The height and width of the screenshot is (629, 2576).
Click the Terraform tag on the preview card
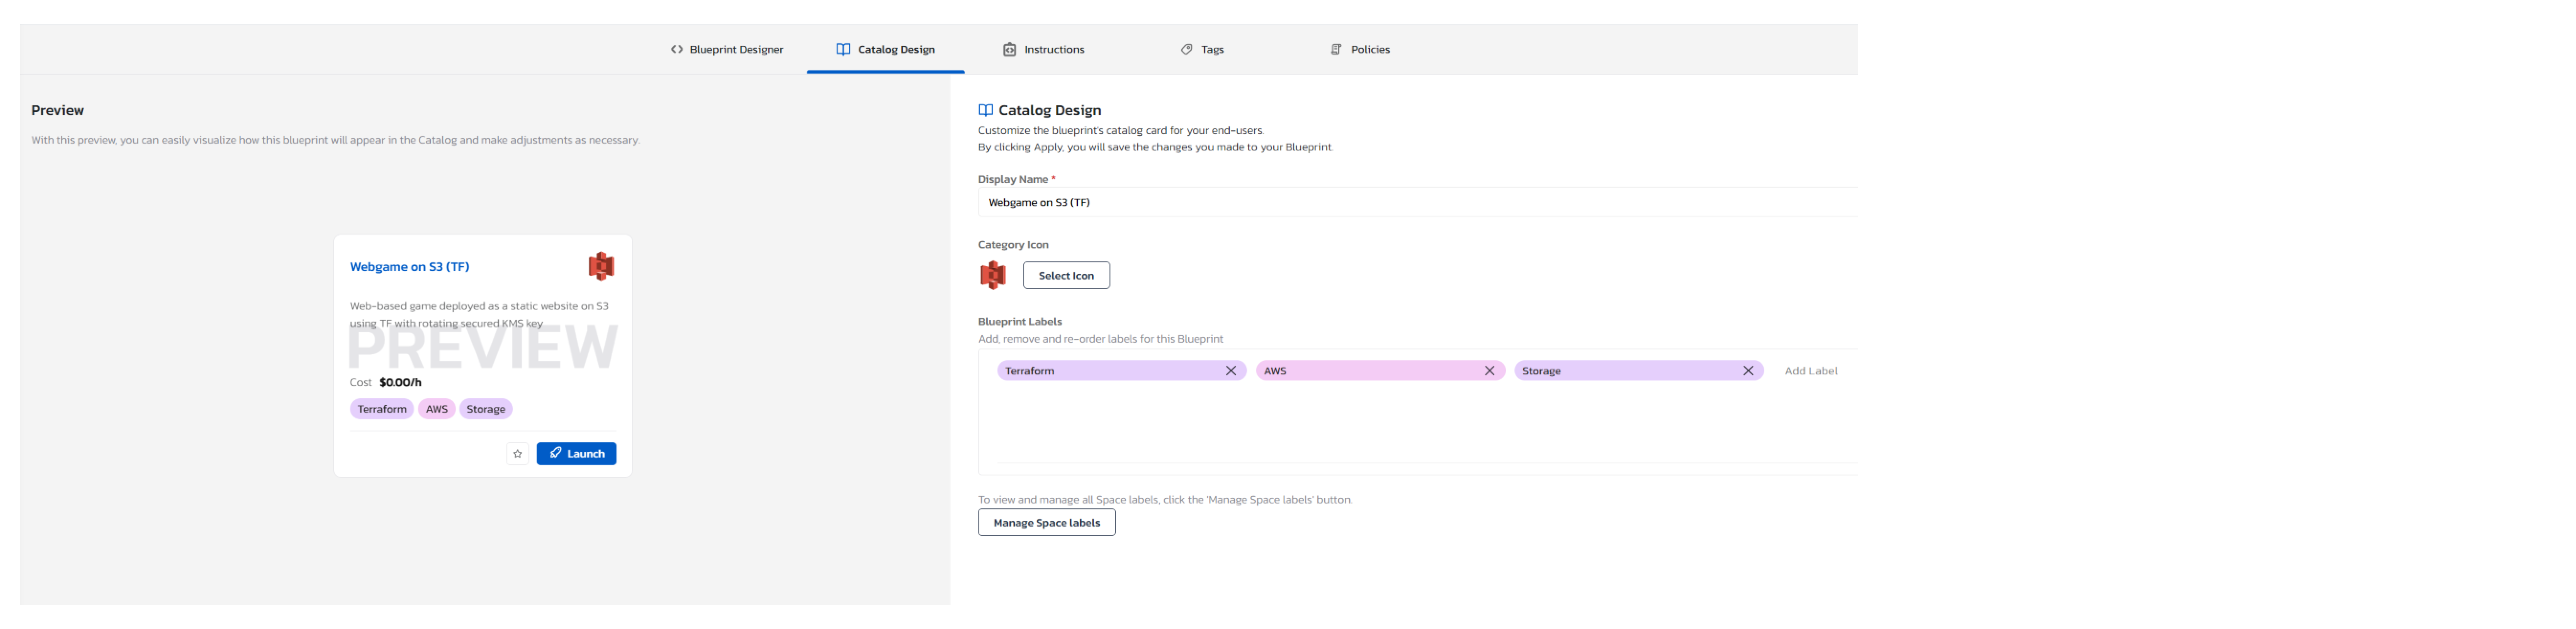point(382,409)
